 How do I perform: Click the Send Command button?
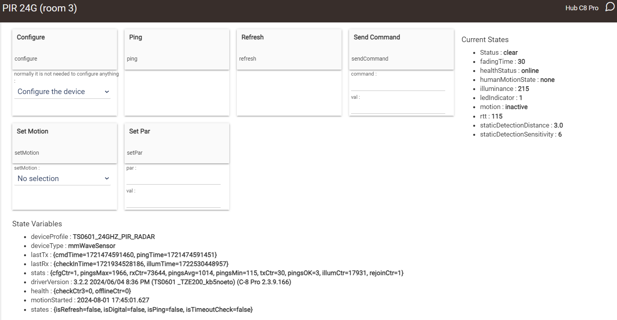click(x=401, y=49)
